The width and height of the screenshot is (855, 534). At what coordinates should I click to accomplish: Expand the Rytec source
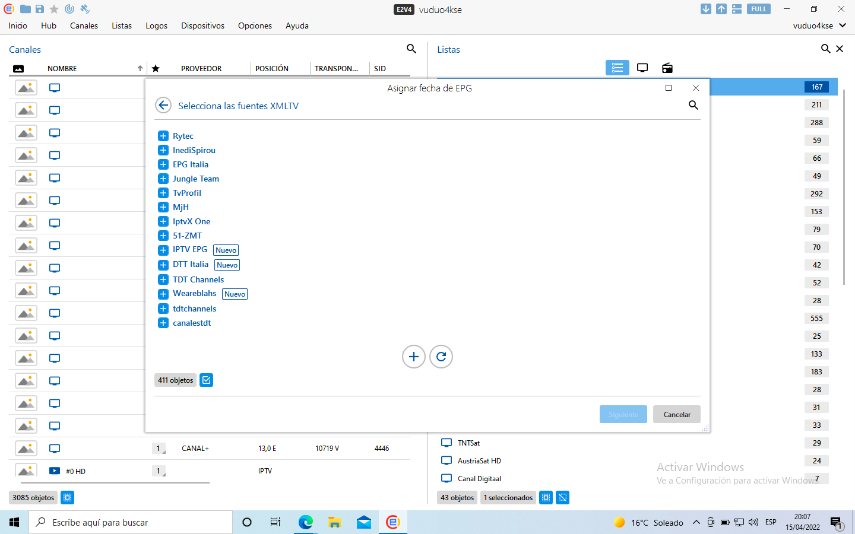click(x=163, y=136)
